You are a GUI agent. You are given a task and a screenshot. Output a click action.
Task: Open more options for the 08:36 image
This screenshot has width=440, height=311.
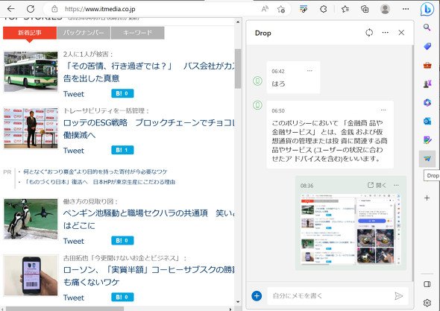[396, 185]
